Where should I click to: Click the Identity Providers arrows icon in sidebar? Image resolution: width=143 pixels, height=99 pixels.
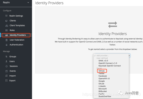(6, 35)
